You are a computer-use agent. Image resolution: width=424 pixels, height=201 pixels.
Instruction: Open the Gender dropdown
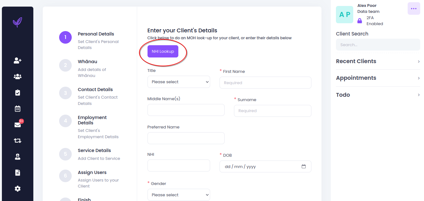[x=179, y=195]
